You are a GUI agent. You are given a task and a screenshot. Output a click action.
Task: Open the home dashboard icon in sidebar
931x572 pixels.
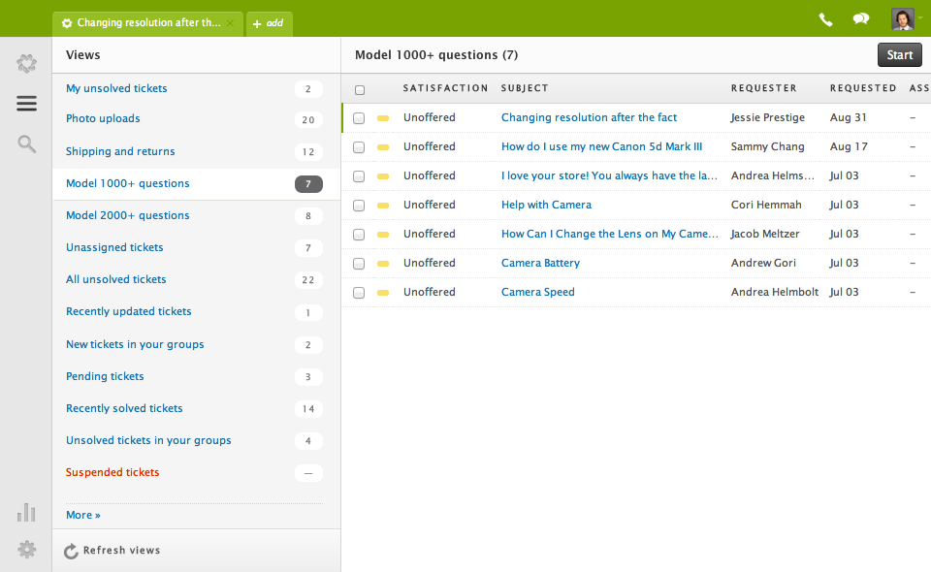(26, 64)
